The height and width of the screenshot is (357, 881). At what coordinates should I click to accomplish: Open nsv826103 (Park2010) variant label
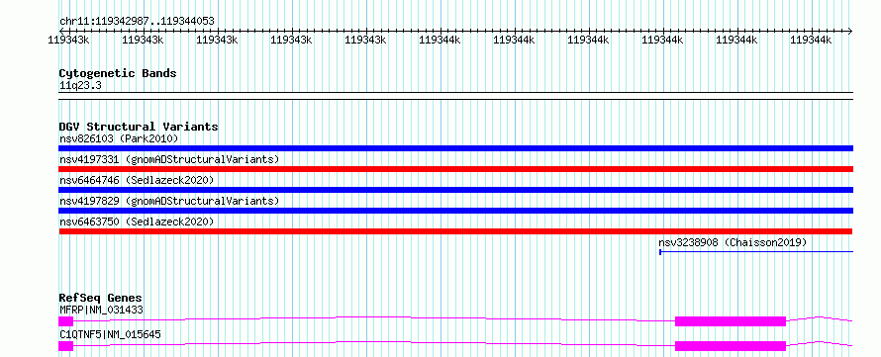coord(119,138)
